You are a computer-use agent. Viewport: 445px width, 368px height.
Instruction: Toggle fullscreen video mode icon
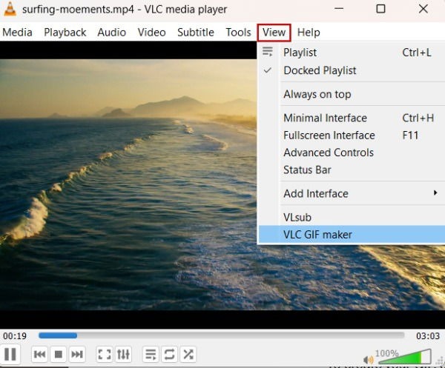(105, 355)
